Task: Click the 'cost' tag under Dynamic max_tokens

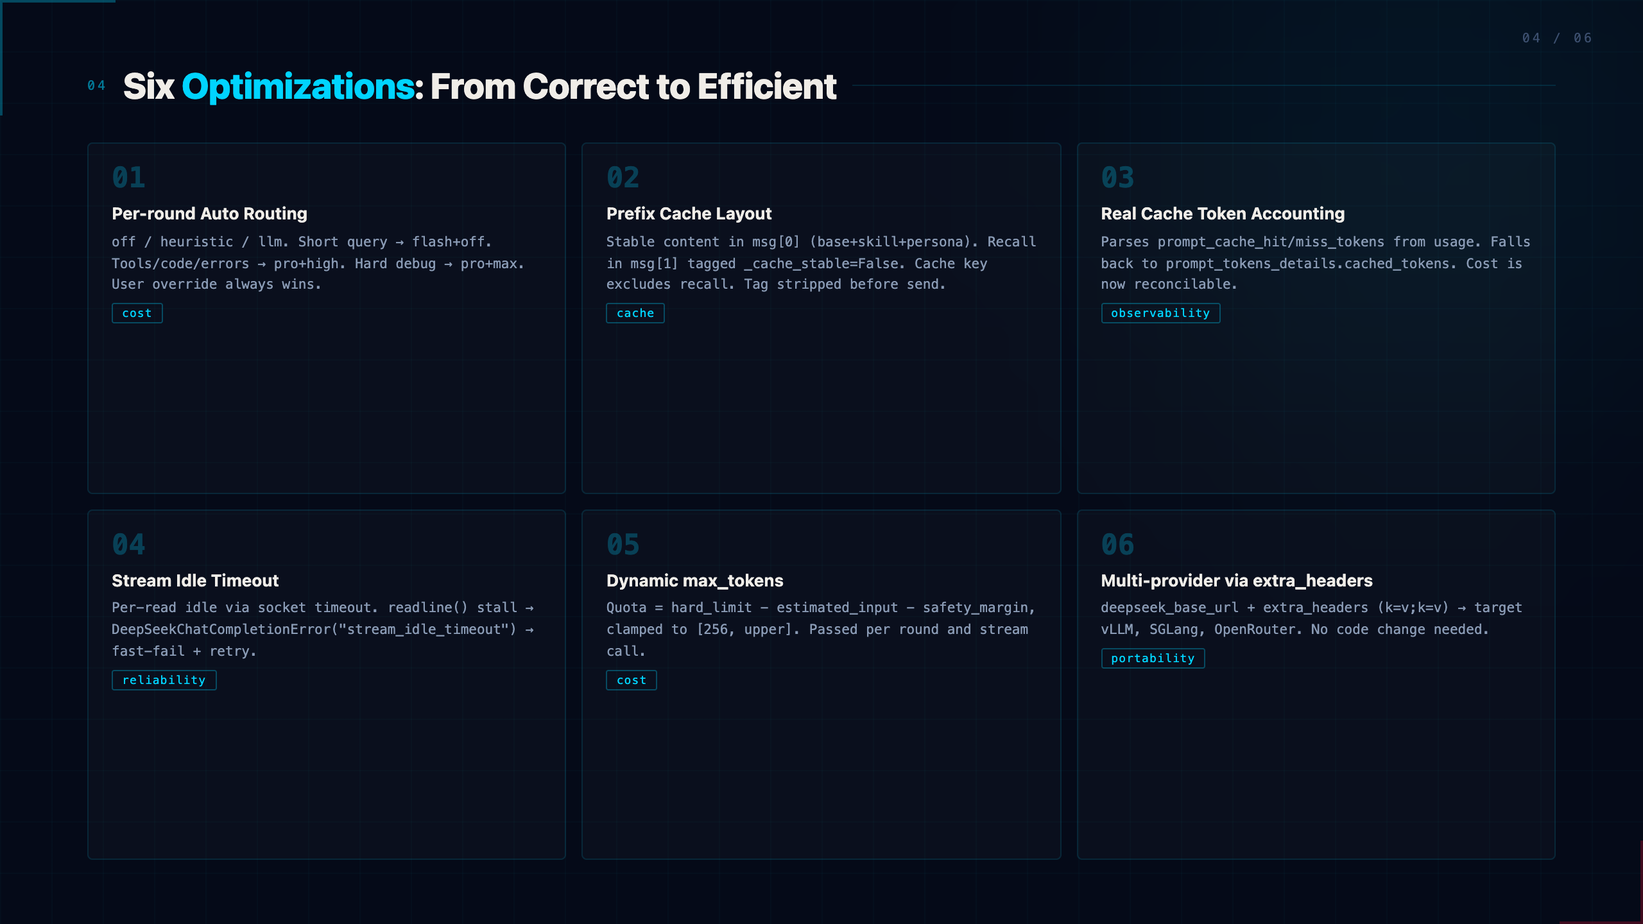Action: pos(632,680)
